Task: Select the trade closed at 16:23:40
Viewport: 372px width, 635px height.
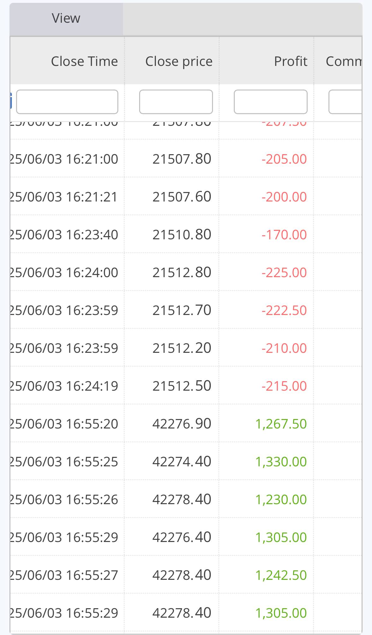Action: (x=64, y=235)
